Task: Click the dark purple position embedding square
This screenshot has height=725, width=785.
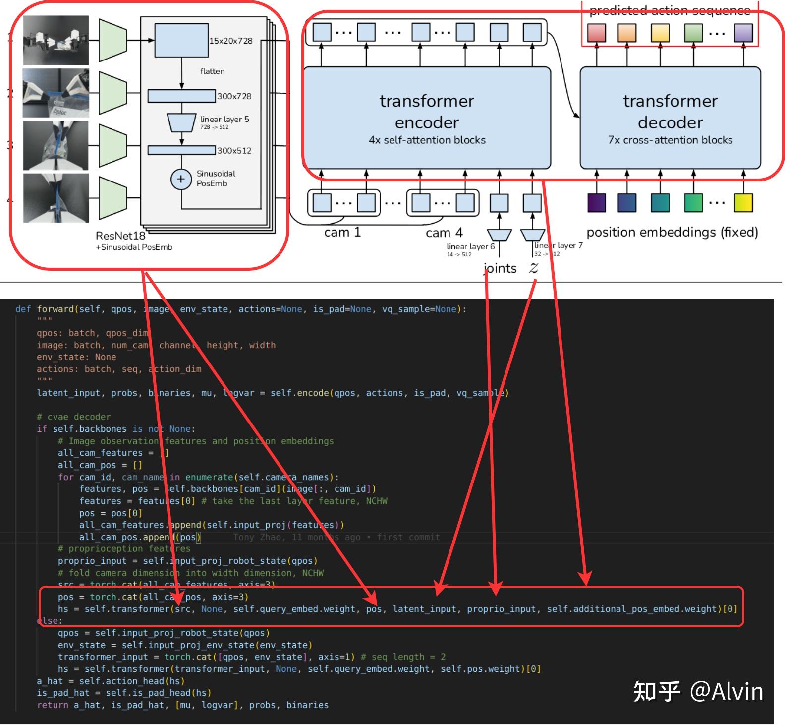Action: click(x=596, y=203)
